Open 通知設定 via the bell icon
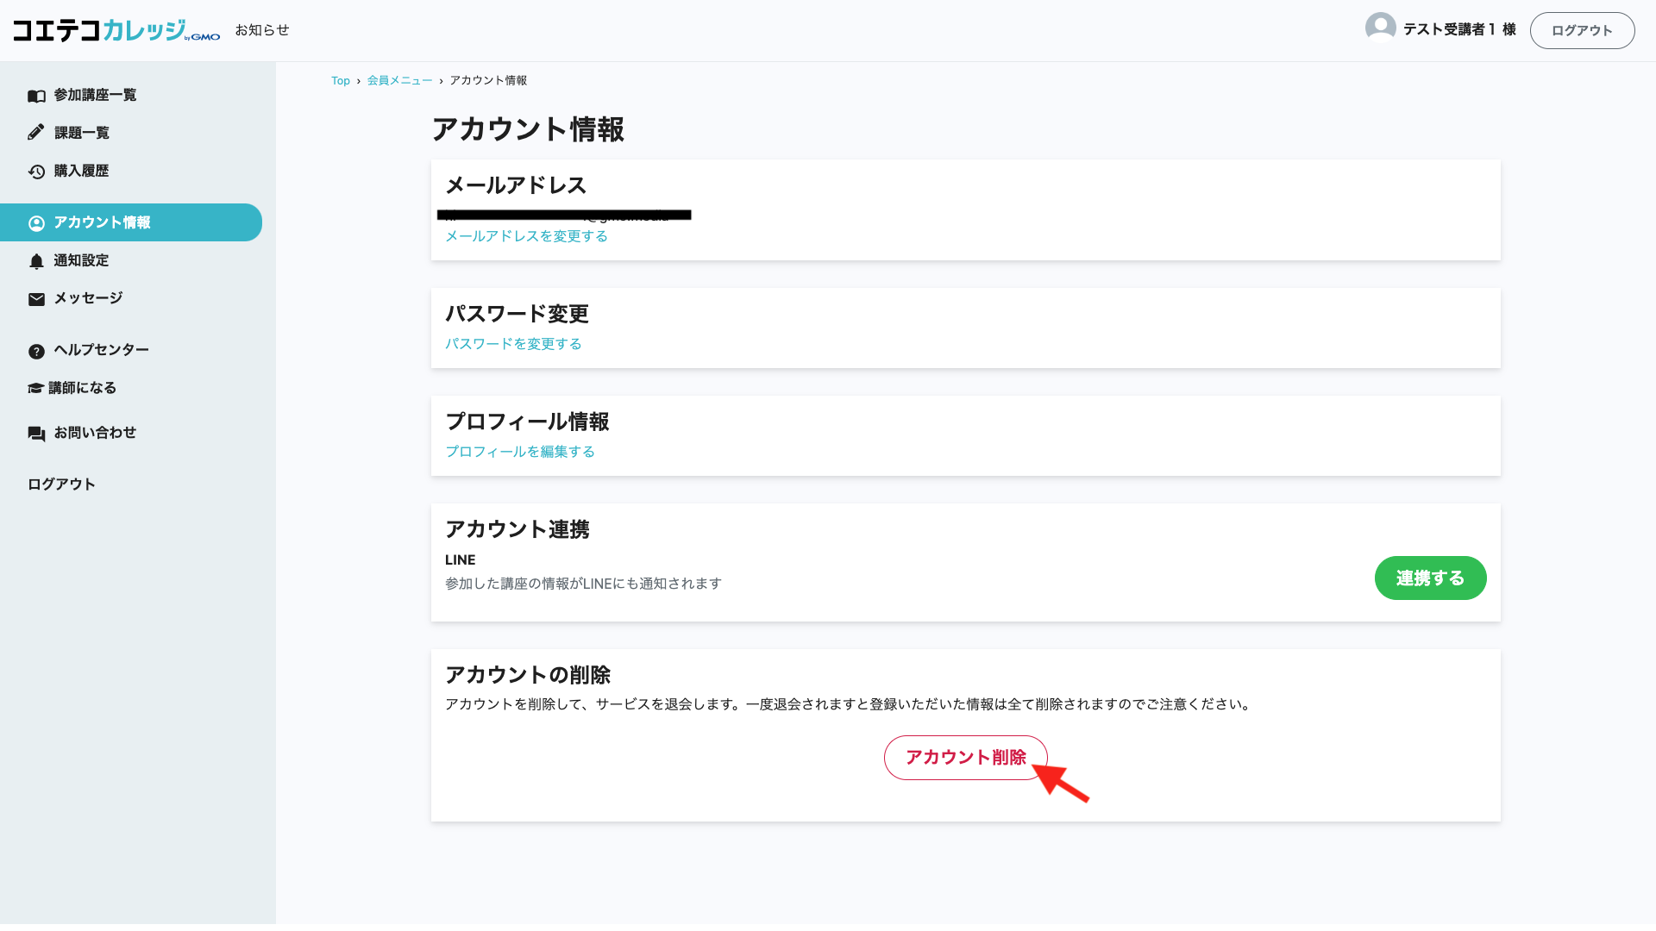This screenshot has width=1656, height=931. (x=35, y=260)
